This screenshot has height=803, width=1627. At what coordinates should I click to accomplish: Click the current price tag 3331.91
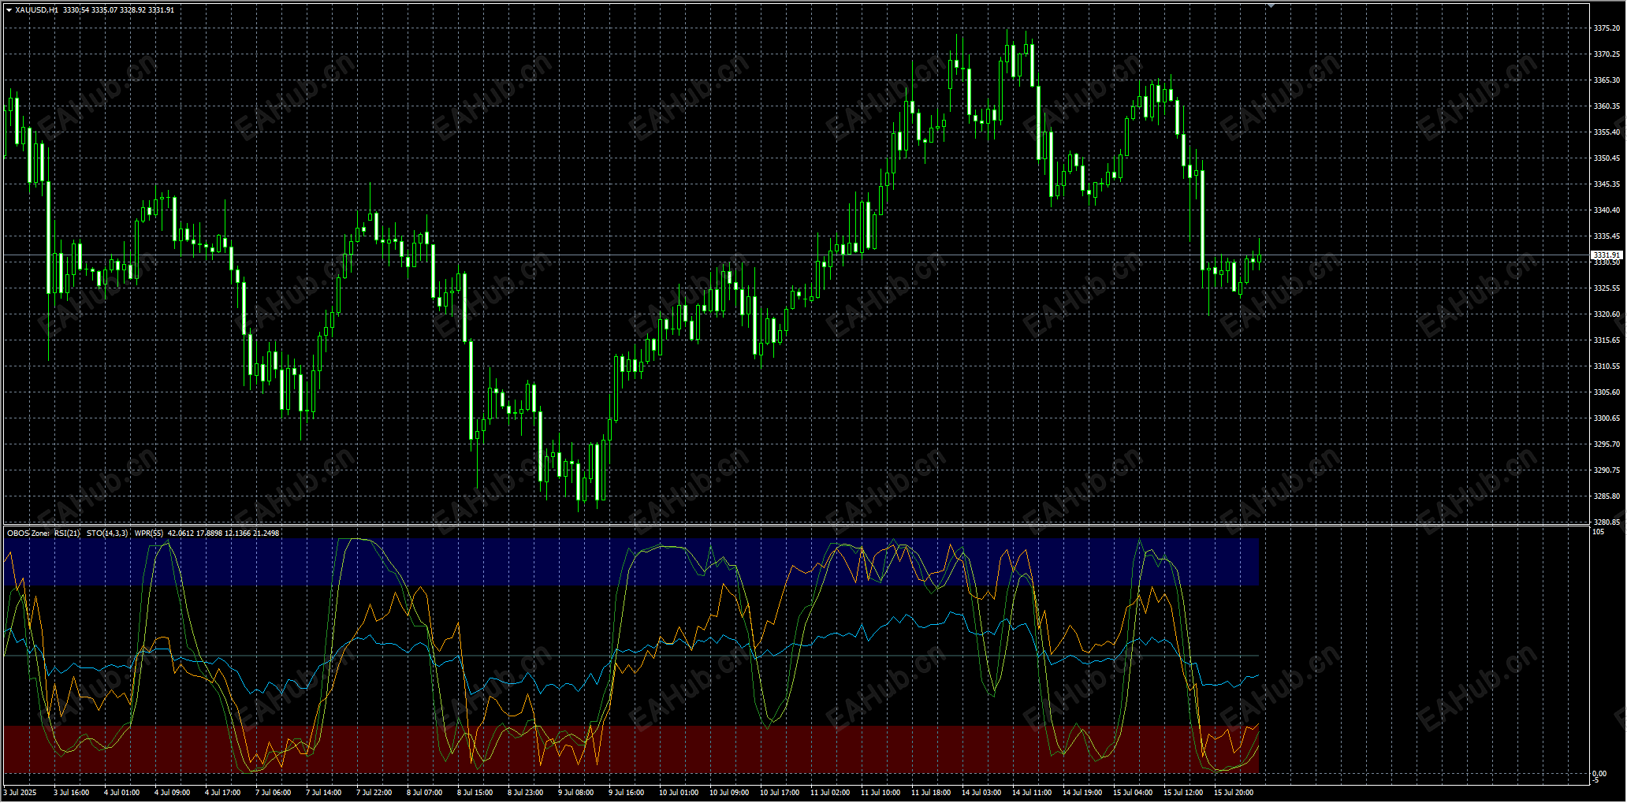(x=1606, y=255)
